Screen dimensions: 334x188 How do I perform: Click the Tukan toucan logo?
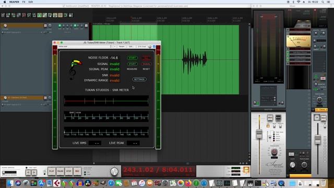point(75,70)
